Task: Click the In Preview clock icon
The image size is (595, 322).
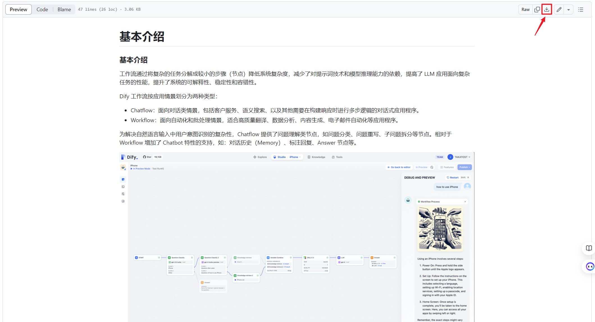Action: (432, 167)
